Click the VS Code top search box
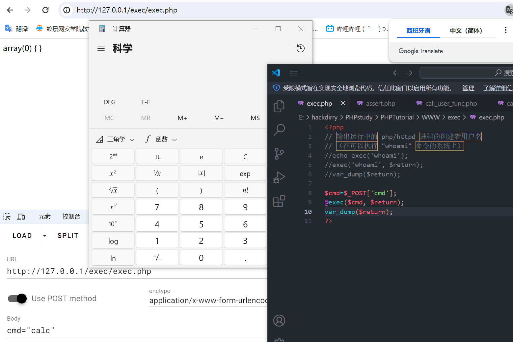 (466, 73)
